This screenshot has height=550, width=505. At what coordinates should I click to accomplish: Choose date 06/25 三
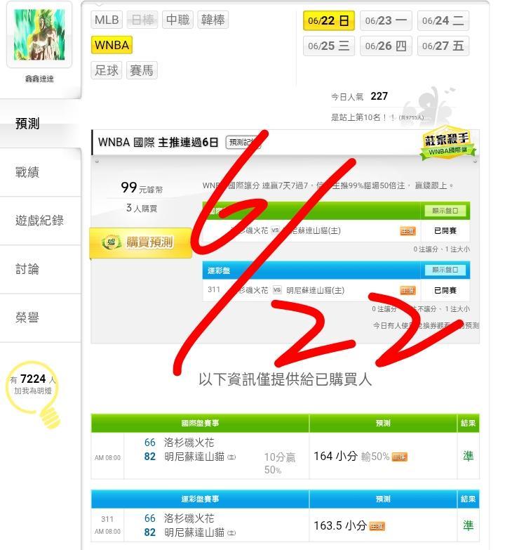[x=329, y=46]
